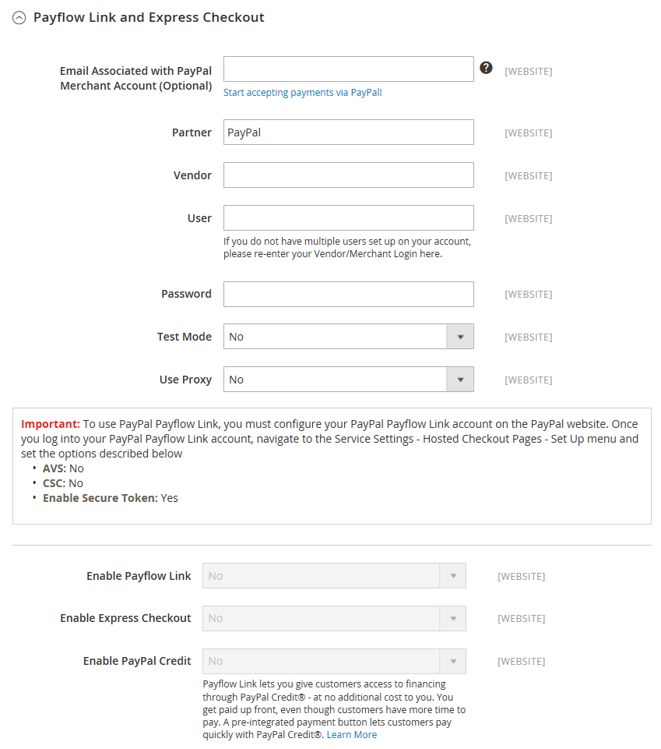
Task: Click the Enable Payflow Link label
Action: pos(139,576)
